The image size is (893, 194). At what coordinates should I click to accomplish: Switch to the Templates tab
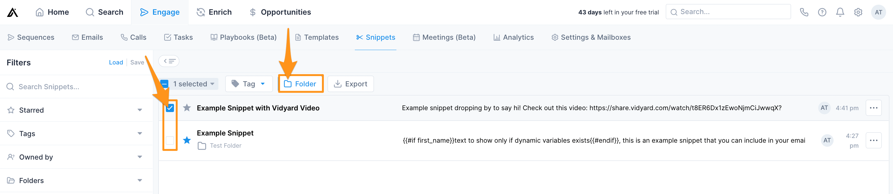pyautogui.click(x=317, y=37)
